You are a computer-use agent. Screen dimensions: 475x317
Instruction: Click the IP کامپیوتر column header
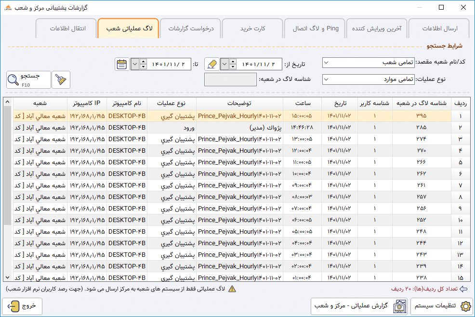pyautogui.click(x=87, y=104)
